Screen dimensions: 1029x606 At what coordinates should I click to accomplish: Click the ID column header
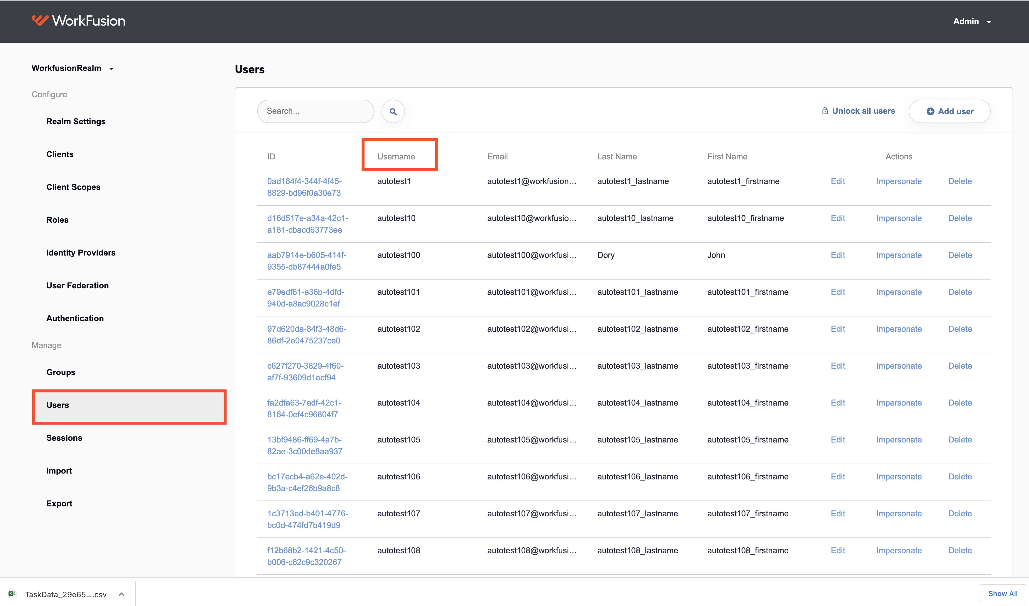pos(271,156)
